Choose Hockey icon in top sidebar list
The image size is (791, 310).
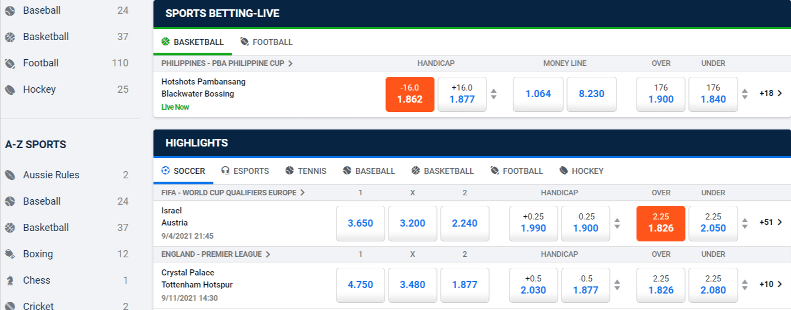click(x=10, y=89)
